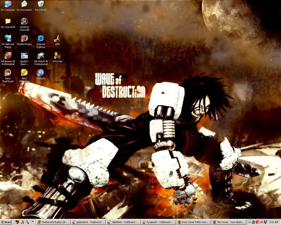Click the 3:21 AM taskbar clock
The width and height of the screenshot is (281, 225).
pos(274,222)
